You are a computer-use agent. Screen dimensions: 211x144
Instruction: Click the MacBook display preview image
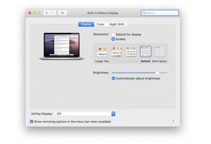click(x=61, y=46)
